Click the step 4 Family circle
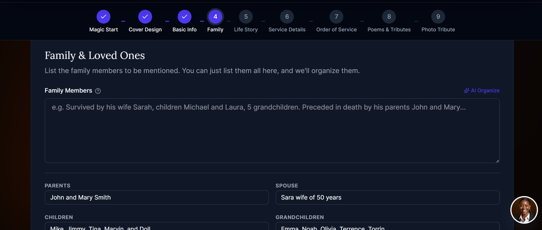 click(215, 17)
